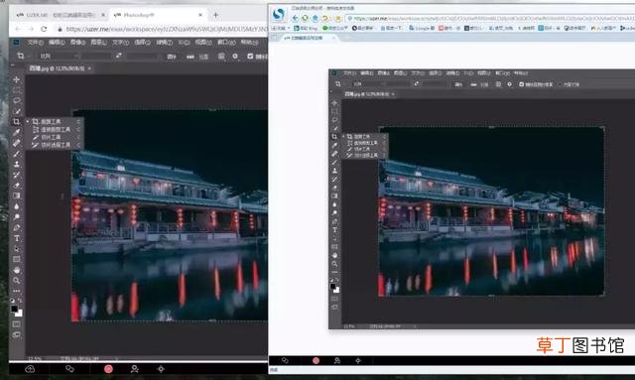Toggle Quick Mask mode in Chrome window

(17, 324)
